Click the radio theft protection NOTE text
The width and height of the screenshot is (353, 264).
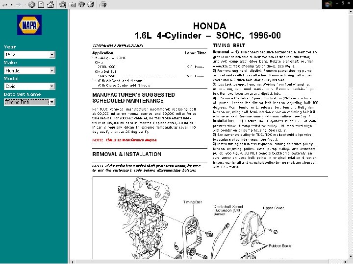click(146, 168)
